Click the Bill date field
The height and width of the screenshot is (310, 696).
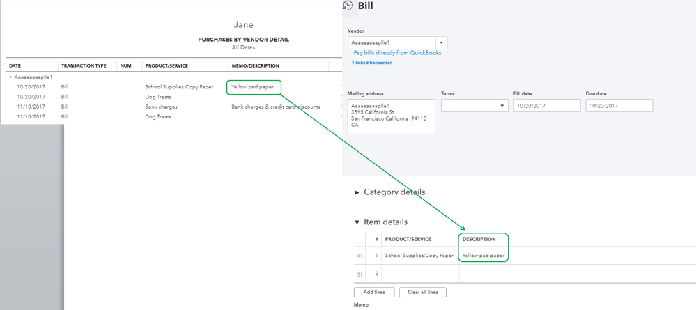click(x=546, y=105)
